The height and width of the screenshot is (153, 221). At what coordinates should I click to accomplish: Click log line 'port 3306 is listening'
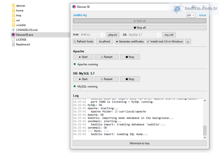point(122,102)
